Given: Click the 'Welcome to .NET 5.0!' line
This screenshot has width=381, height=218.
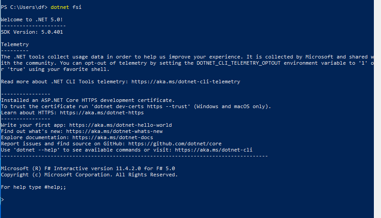Looking at the screenshot, I should pos(32,19).
